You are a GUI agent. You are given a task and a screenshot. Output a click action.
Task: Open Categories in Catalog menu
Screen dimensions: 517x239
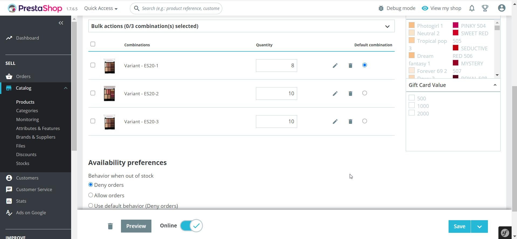pyautogui.click(x=27, y=111)
